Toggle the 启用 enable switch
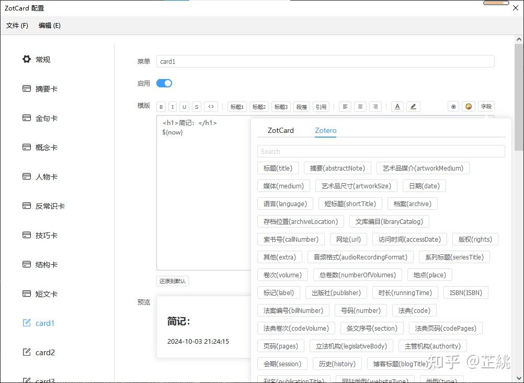This screenshot has width=524, height=383. pos(164,83)
